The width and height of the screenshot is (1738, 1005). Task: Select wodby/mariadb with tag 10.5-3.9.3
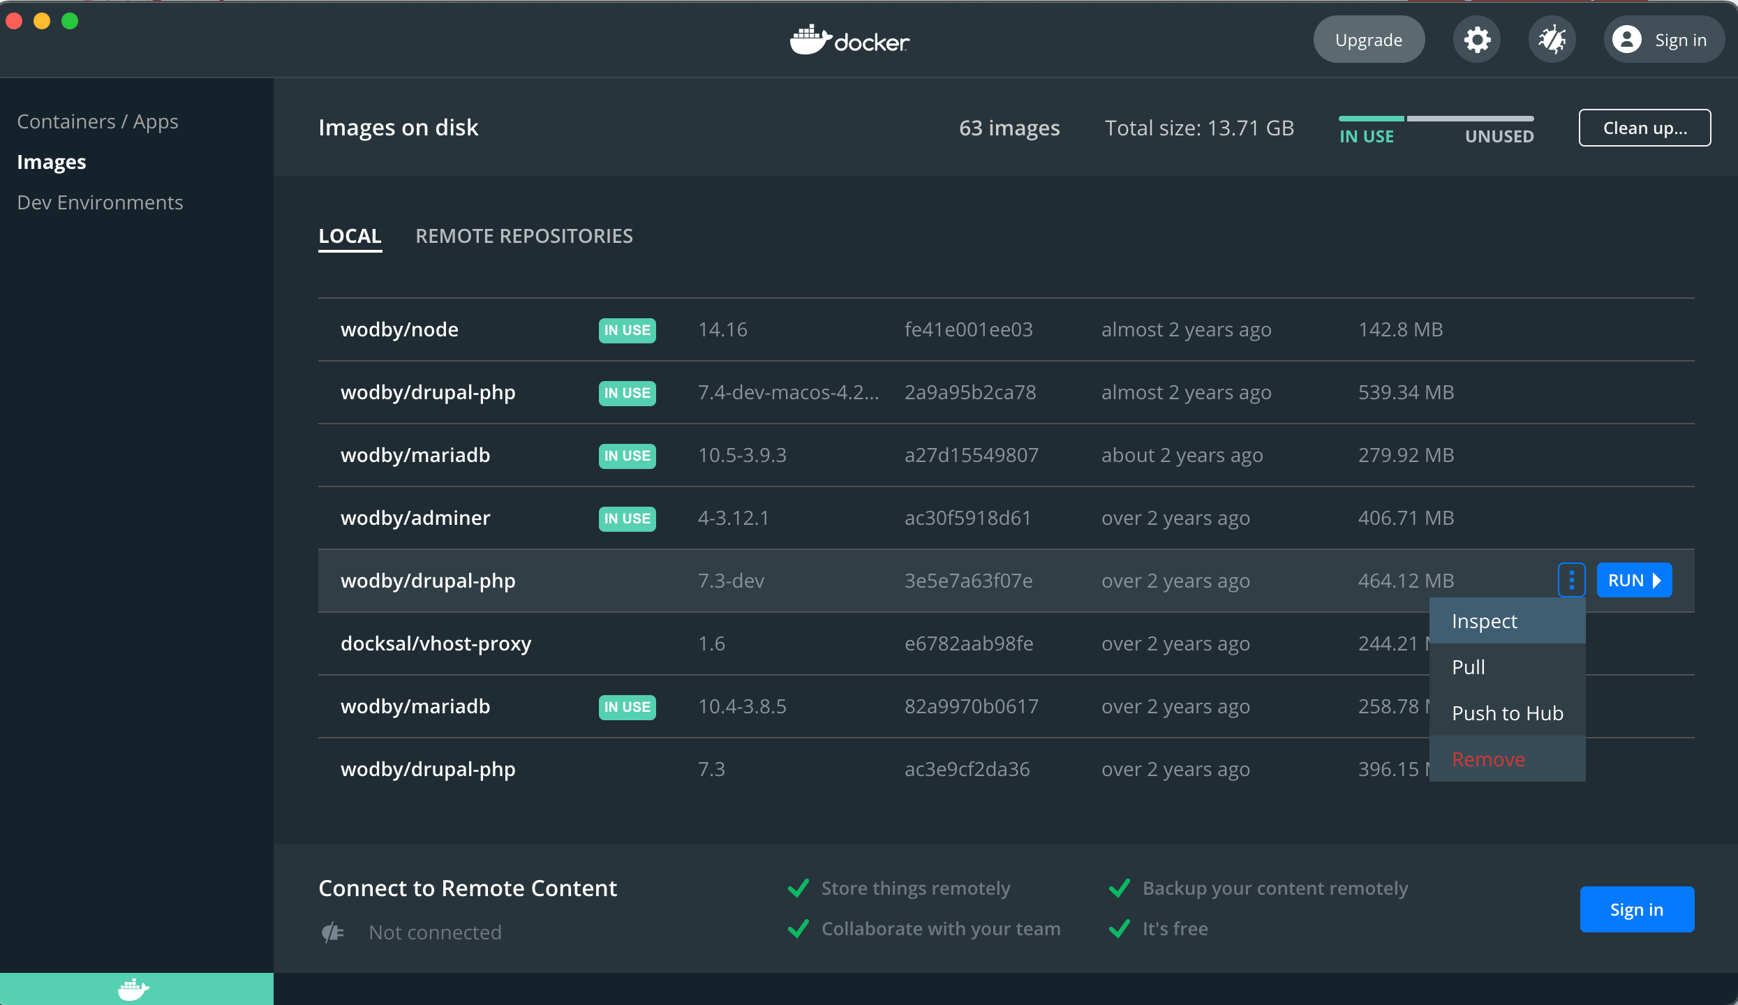pos(415,455)
